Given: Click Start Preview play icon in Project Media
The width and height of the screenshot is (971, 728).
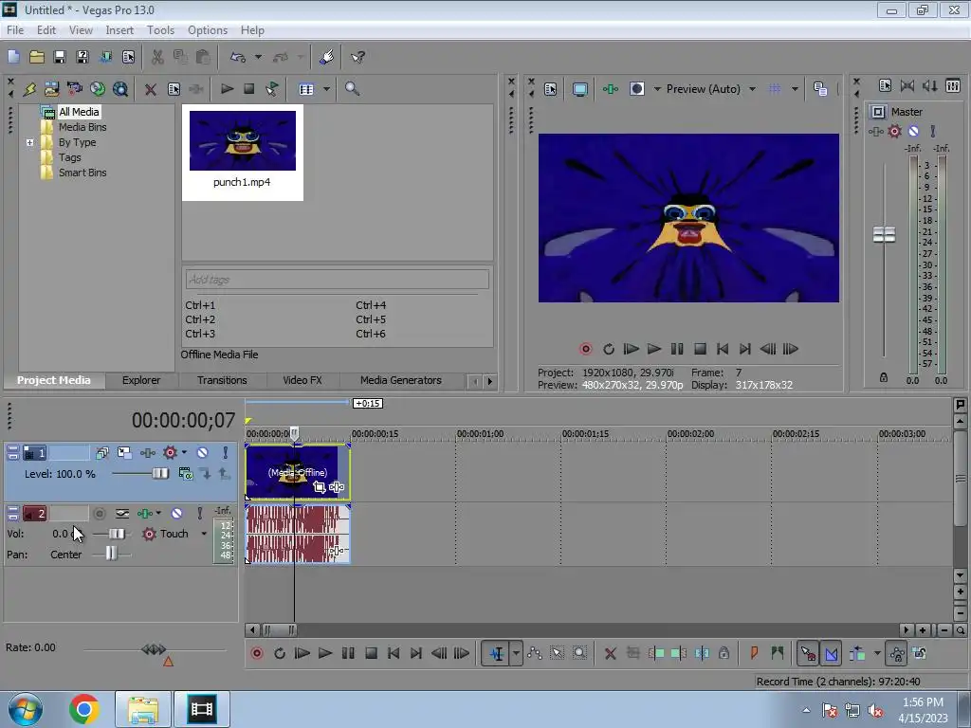Looking at the screenshot, I should (228, 88).
